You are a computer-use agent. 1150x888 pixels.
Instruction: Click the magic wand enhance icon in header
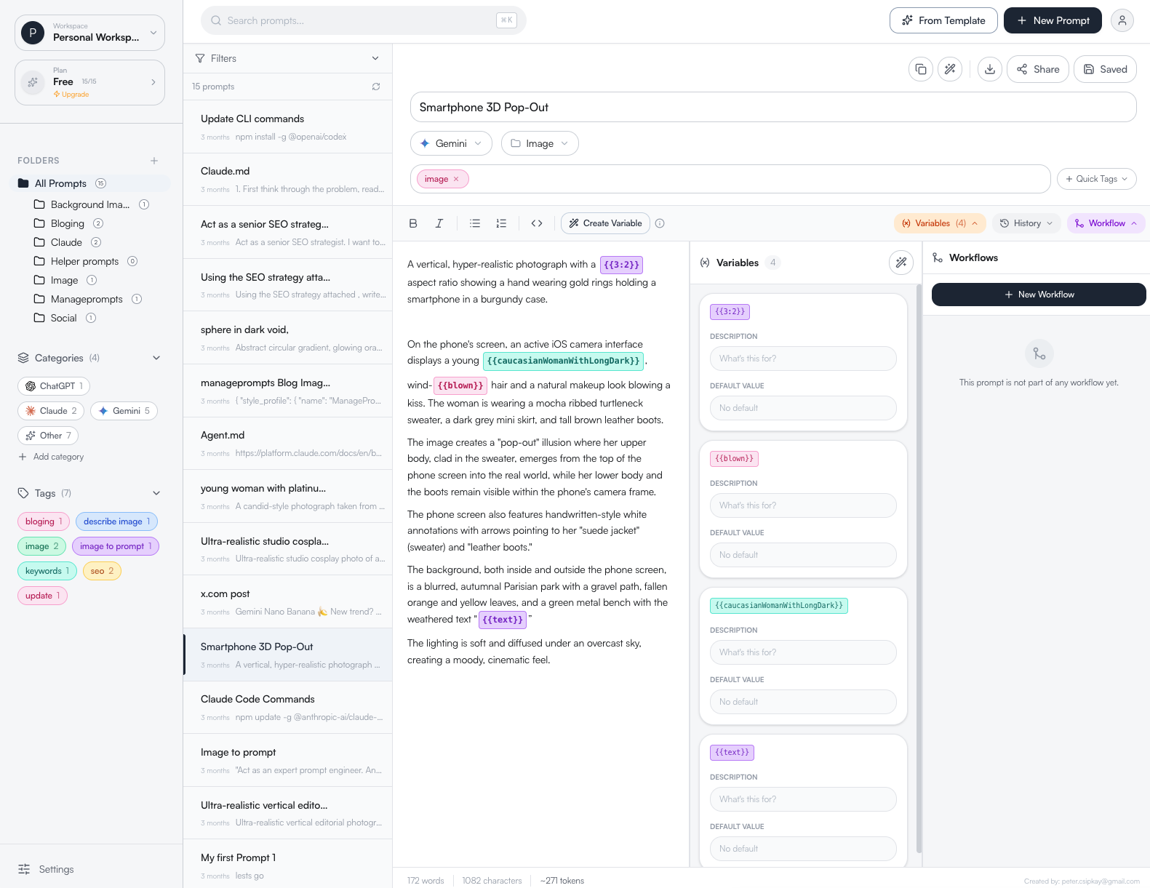950,69
